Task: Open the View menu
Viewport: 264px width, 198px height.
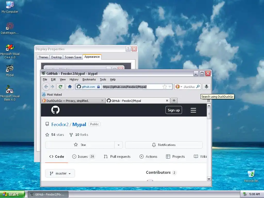Action: (63, 79)
